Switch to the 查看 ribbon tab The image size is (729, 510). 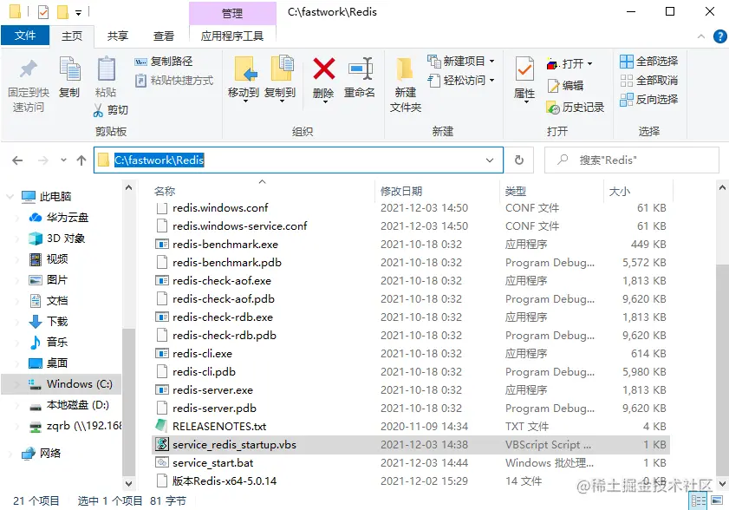click(x=164, y=36)
